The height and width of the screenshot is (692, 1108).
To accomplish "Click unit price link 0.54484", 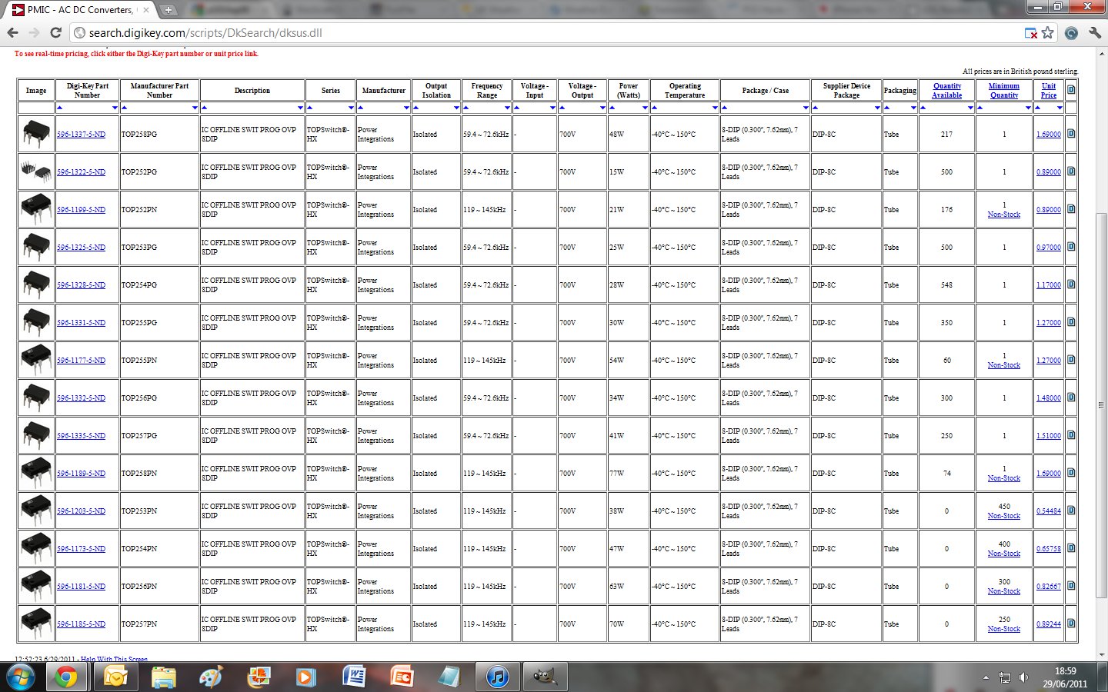I will (x=1049, y=511).
